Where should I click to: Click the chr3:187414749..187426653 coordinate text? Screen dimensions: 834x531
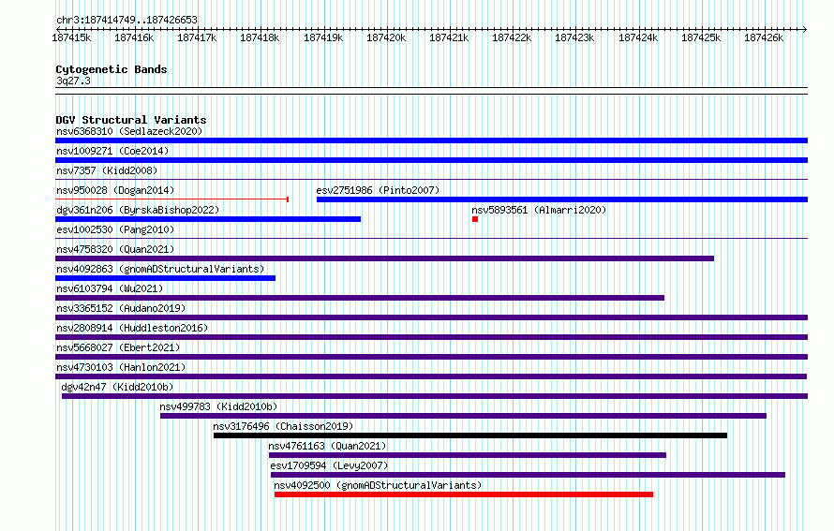tap(127, 20)
